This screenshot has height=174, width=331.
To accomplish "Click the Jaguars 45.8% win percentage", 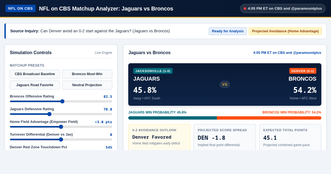I will 145,90.
